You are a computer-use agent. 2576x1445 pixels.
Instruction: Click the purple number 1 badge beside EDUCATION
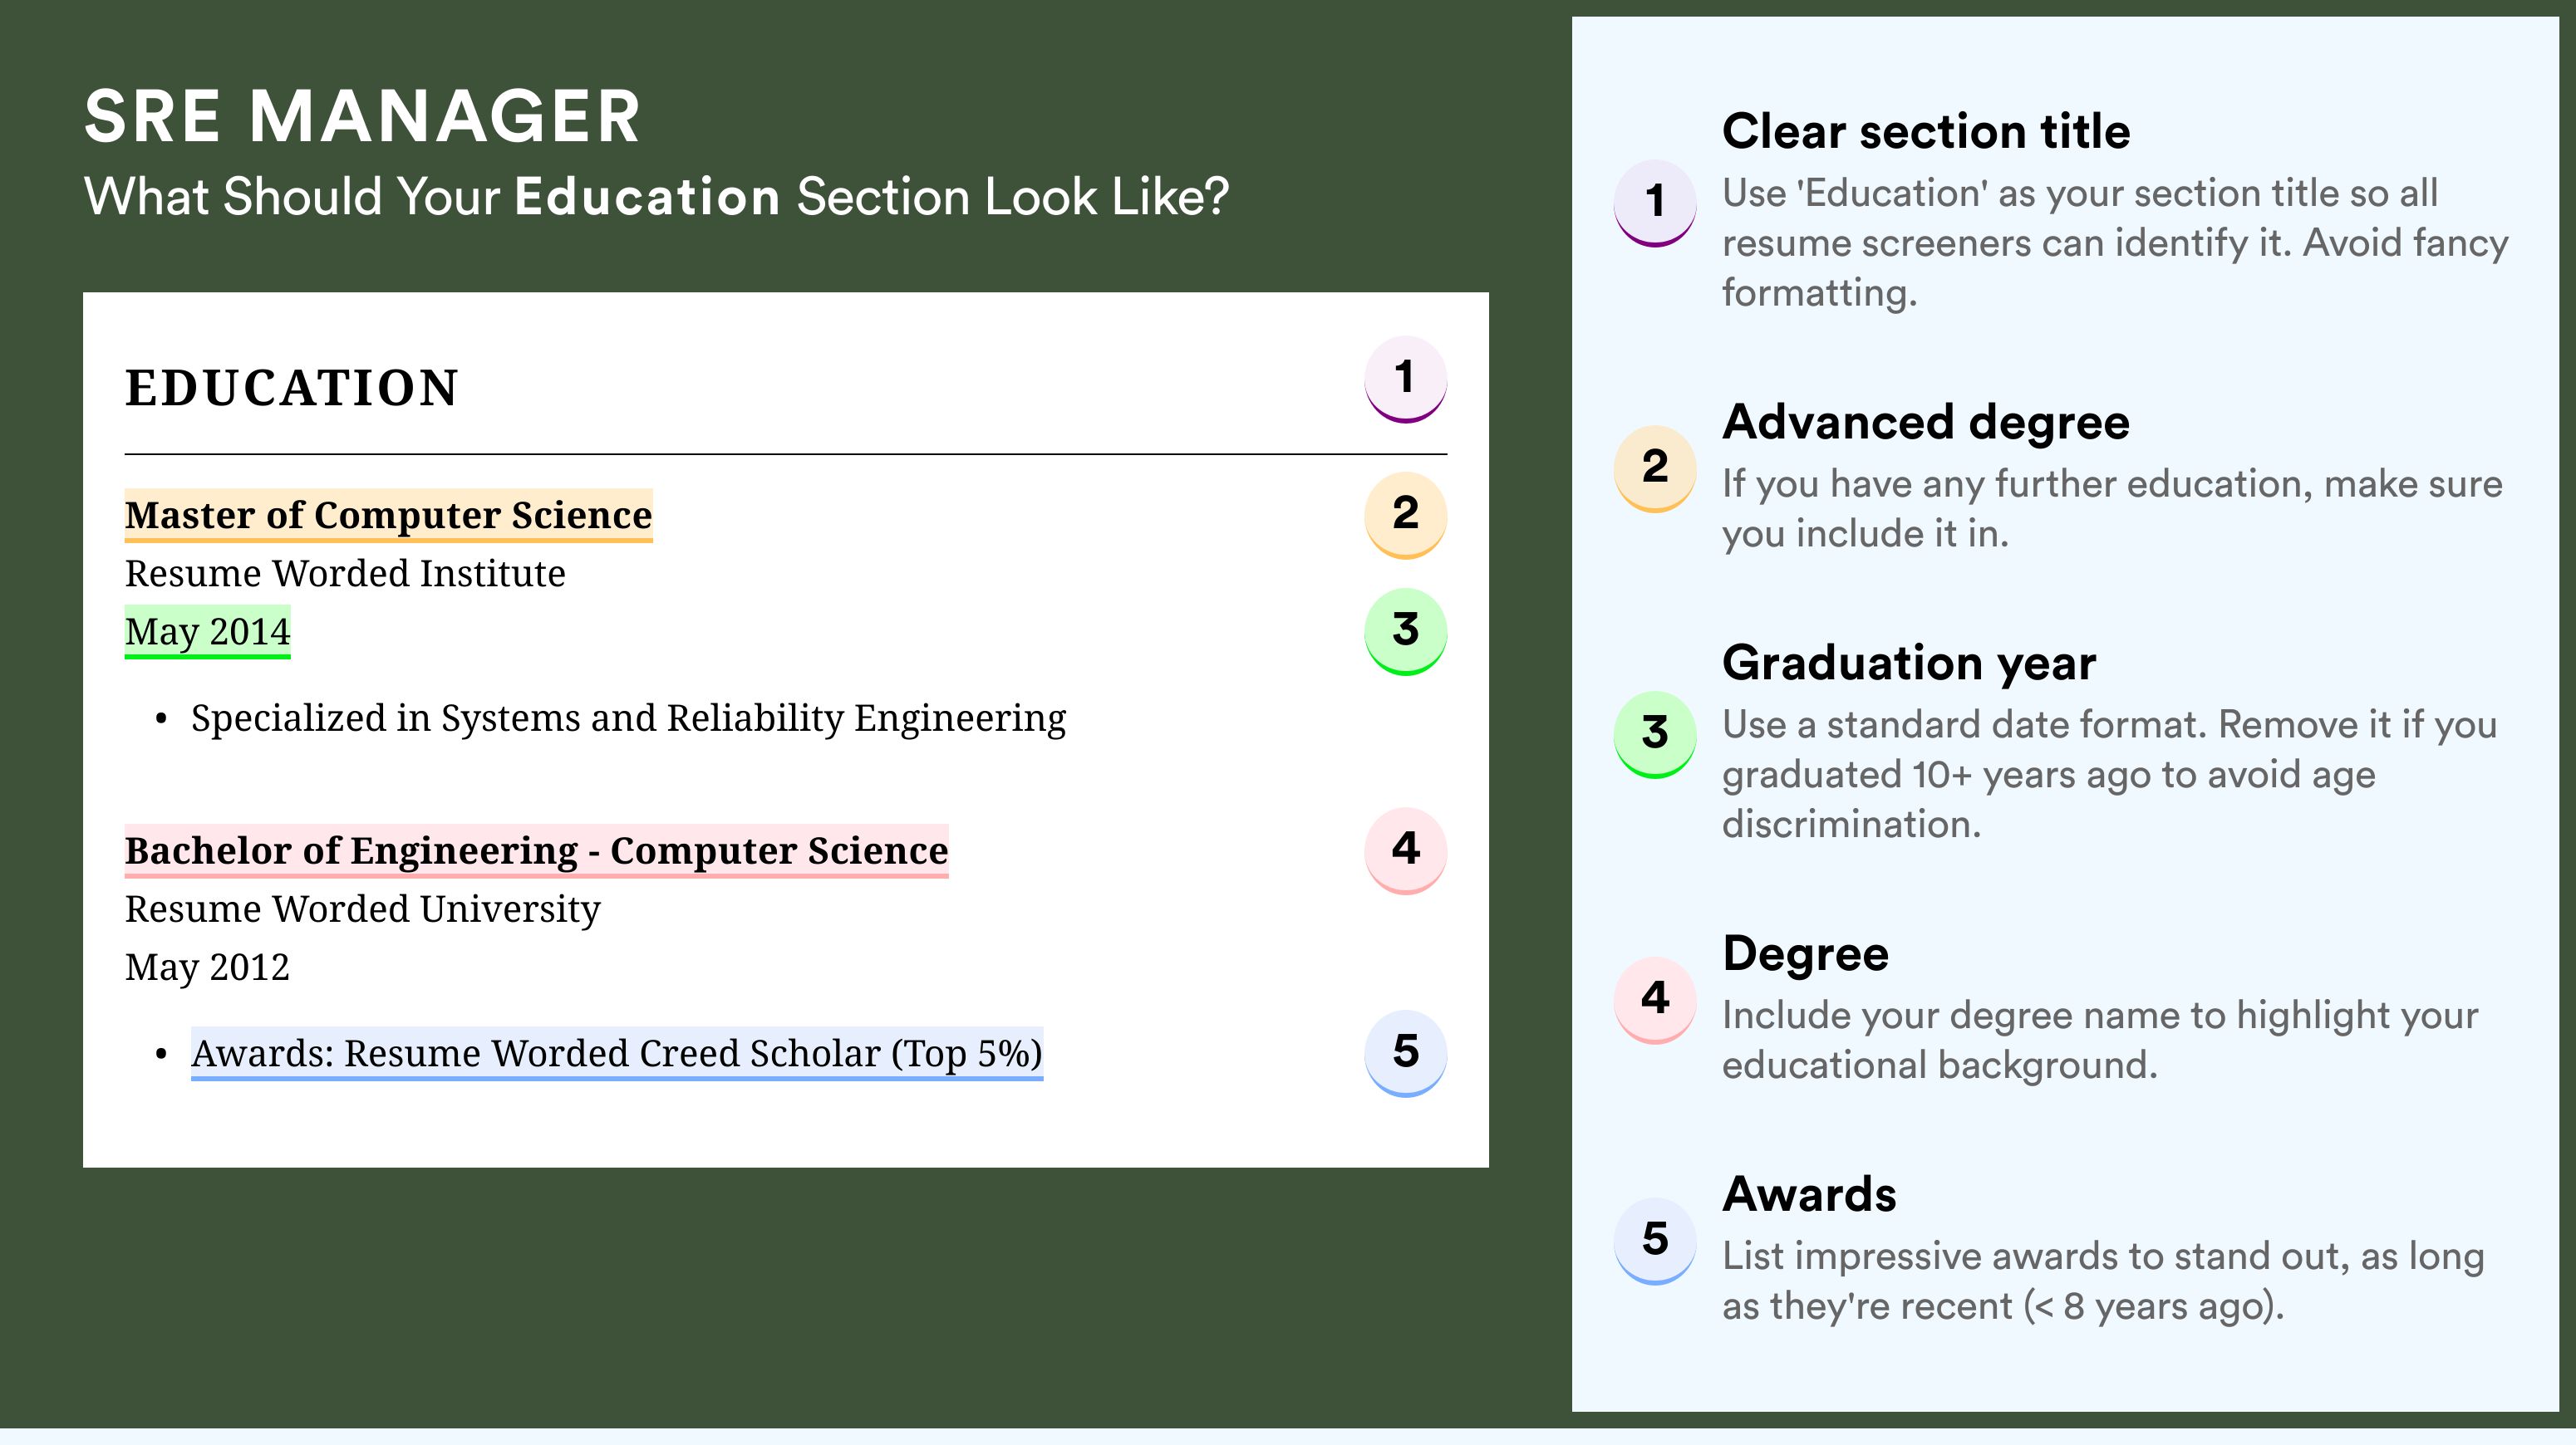click(1405, 379)
